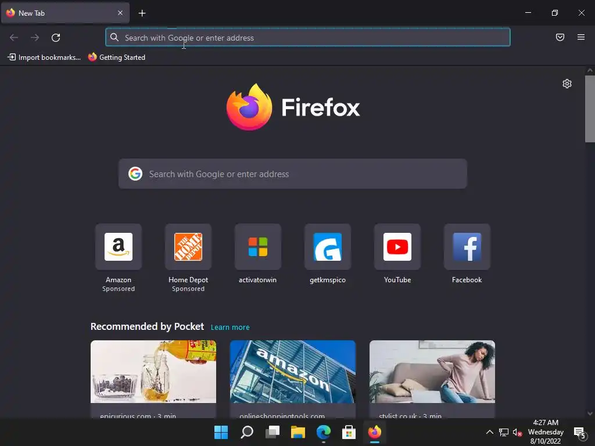Show hidden system tray icons
Viewport: 595px width, 446px height.
[x=489, y=432]
